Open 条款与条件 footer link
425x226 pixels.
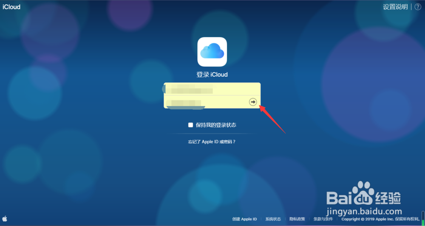pyautogui.click(x=323, y=219)
